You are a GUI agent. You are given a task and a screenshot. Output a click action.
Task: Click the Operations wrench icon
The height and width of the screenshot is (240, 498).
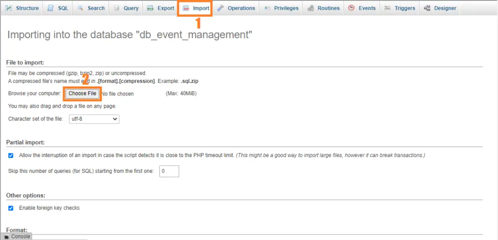coord(220,8)
